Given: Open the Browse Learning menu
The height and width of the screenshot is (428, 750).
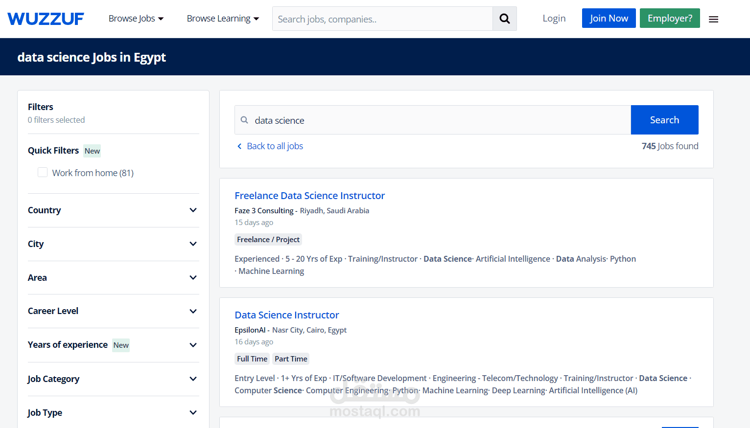Looking at the screenshot, I should (x=223, y=19).
